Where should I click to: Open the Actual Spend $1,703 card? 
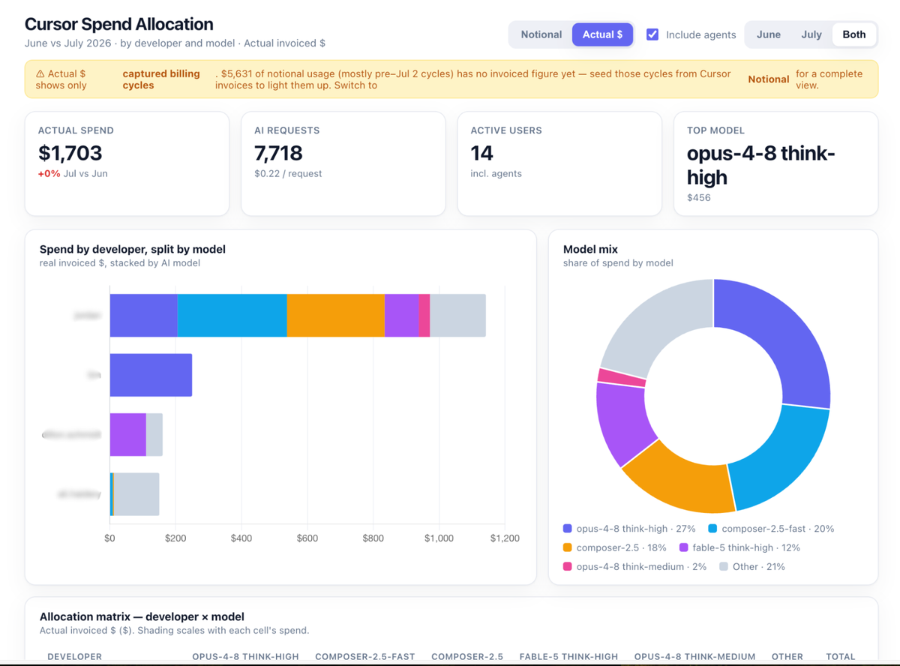pos(127,163)
